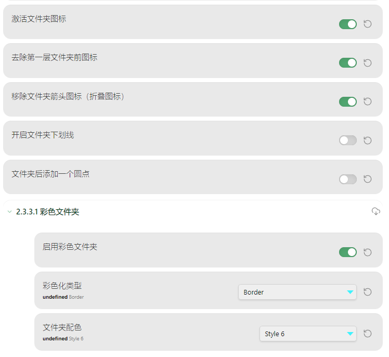389x357 pixels.
Task: Click the cloud download icon beside 彩色文件夹 heading
Action: pos(376,211)
